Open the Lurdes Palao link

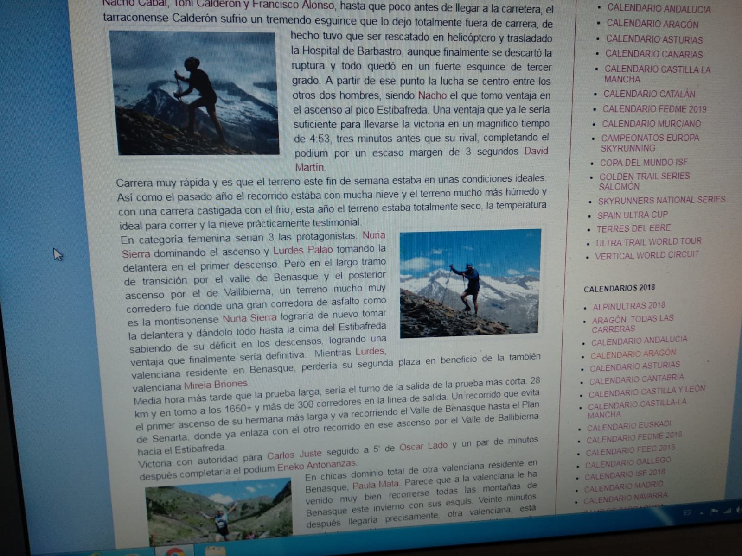coord(303,250)
